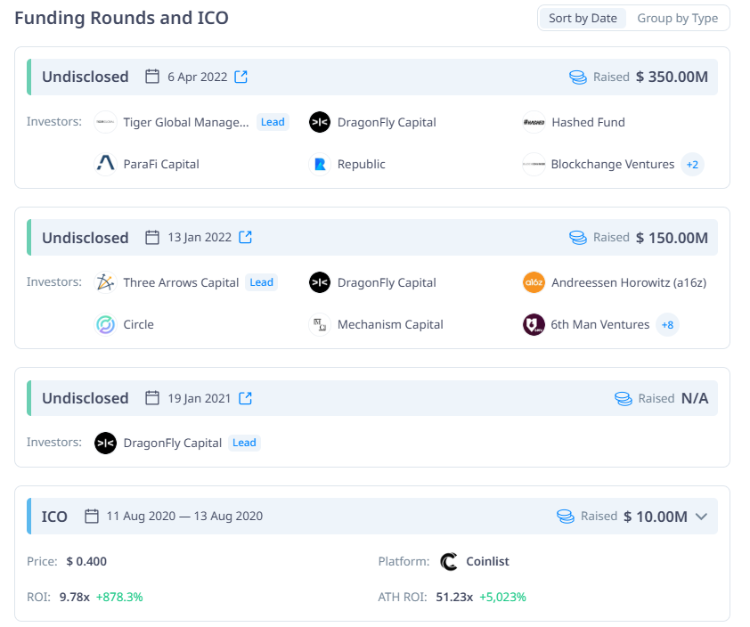Click coins icon next to Raised N/A
750x627 pixels.
coord(624,398)
